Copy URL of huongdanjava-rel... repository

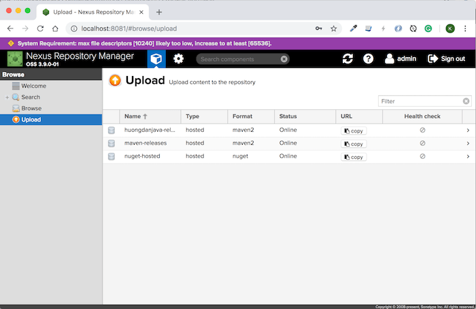tap(354, 130)
